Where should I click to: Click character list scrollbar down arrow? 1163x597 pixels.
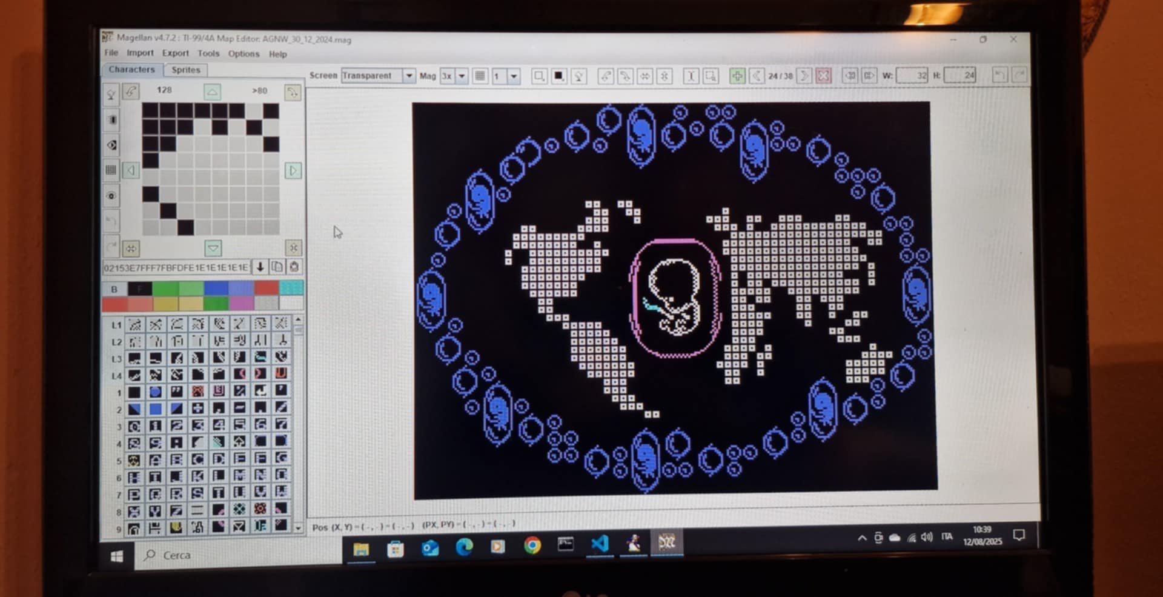pyautogui.click(x=298, y=528)
